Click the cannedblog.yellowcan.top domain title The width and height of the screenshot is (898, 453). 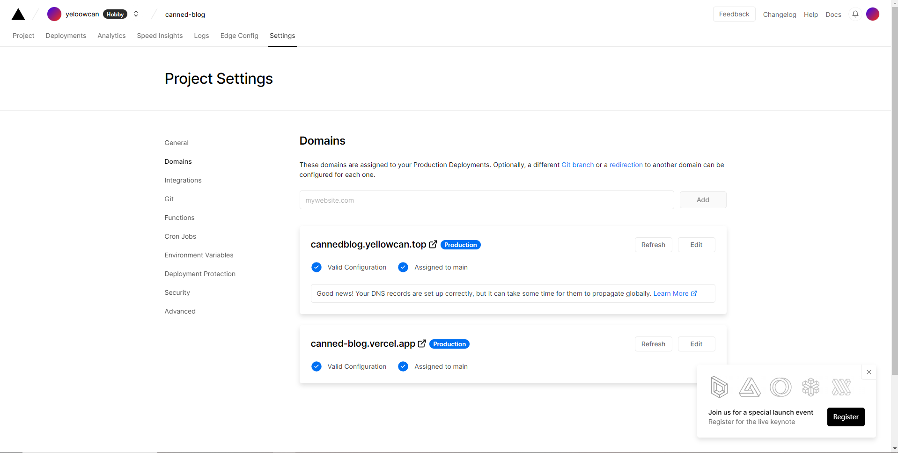(368, 244)
